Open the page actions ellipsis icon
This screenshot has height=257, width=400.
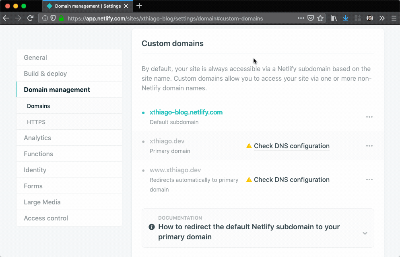point(301,18)
